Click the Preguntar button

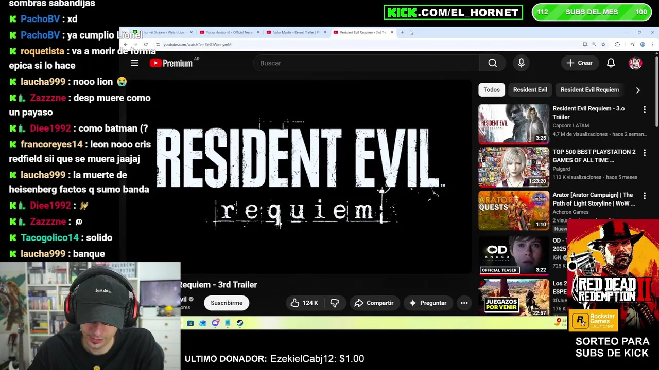coord(428,303)
